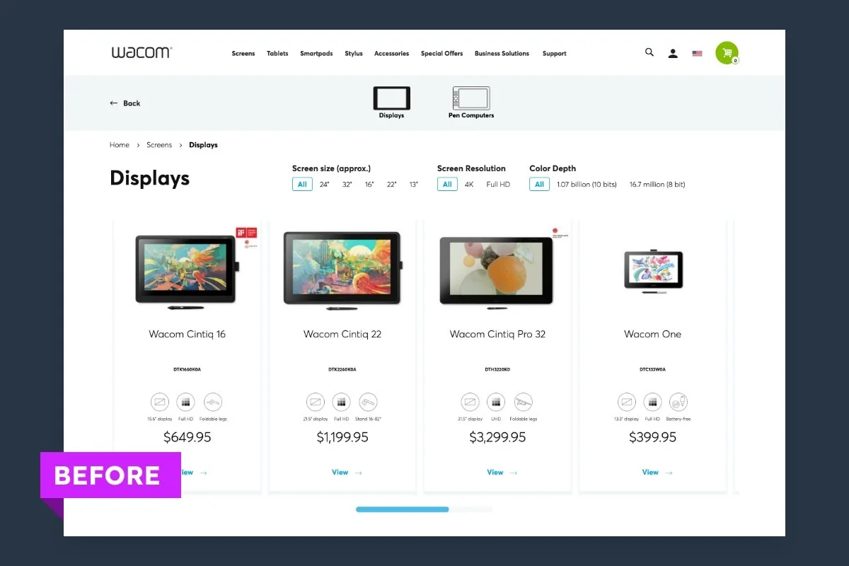
Task: Open the search magnifier icon
Action: point(649,52)
